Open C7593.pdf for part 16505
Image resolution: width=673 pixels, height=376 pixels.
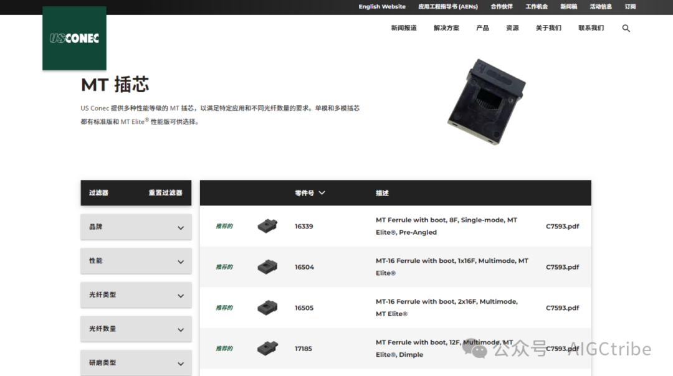pos(562,308)
